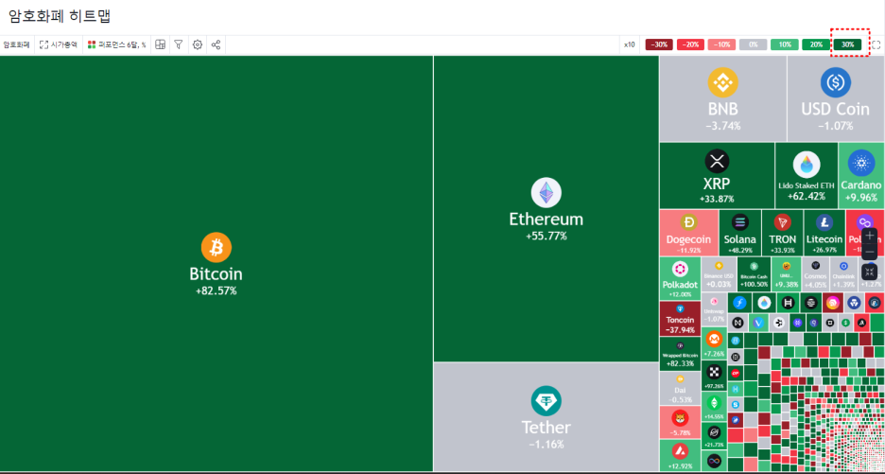The height and width of the screenshot is (474, 885).
Task: Click Ethereum's +55.77% value
Action: point(546,237)
